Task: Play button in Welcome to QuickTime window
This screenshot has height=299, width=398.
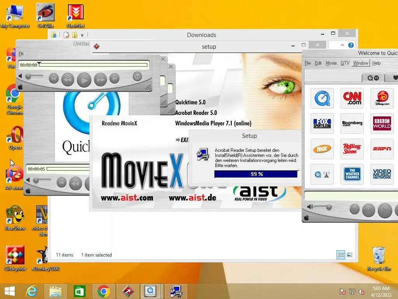Action: pyautogui.click(x=385, y=211)
